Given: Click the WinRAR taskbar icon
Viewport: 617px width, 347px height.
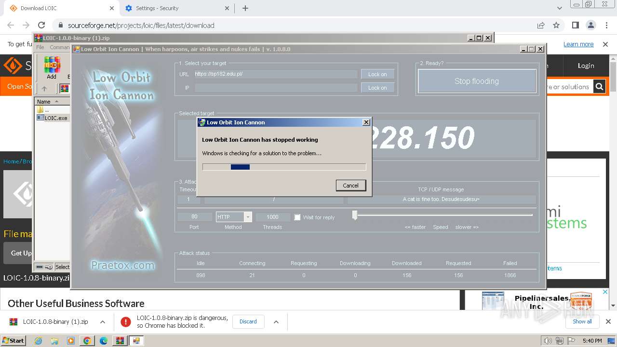Looking at the screenshot, I should 119,341.
